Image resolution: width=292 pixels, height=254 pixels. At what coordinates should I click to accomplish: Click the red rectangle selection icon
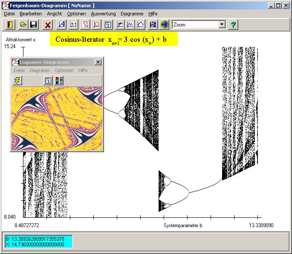tap(96, 25)
